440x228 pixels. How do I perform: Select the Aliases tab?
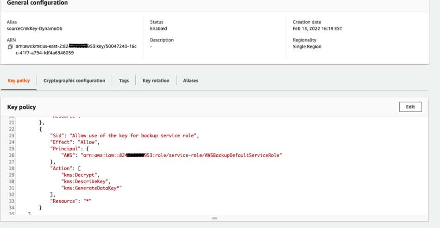tap(190, 81)
